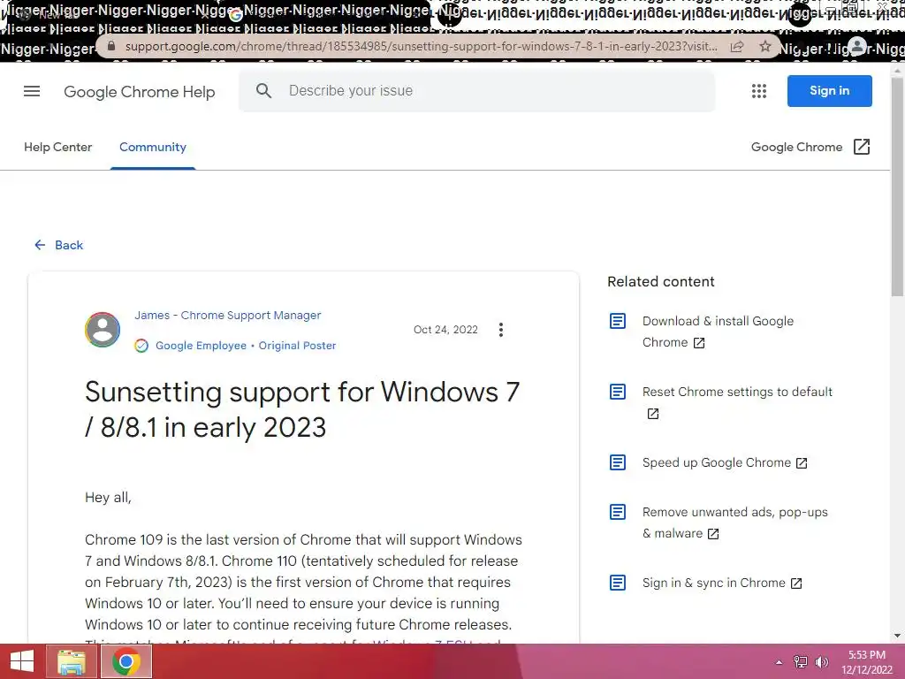Click the Original Poster label
This screenshot has width=905, height=679.
click(297, 346)
